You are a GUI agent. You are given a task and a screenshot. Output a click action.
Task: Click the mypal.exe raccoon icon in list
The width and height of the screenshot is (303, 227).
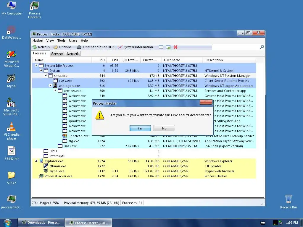(46, 171)
